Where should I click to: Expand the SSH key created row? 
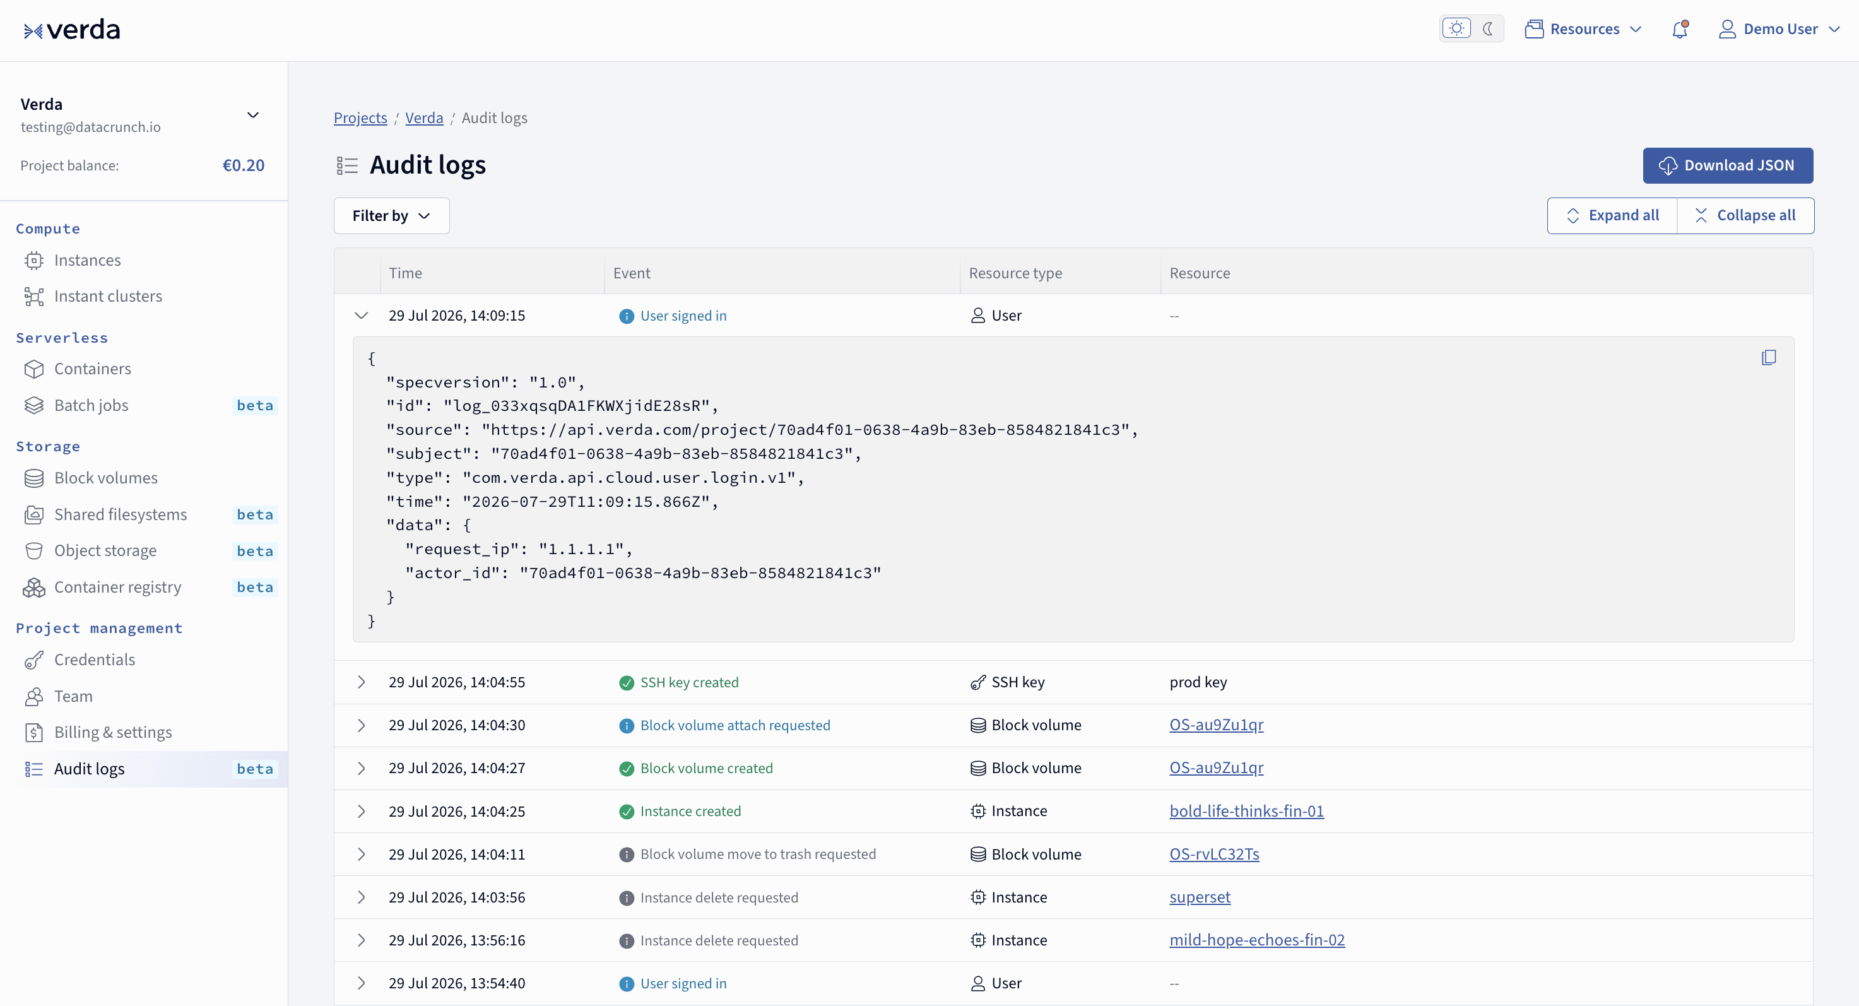[x=362, y=682]
